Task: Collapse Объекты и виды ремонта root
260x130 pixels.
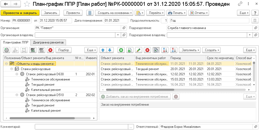Action: 6,63
